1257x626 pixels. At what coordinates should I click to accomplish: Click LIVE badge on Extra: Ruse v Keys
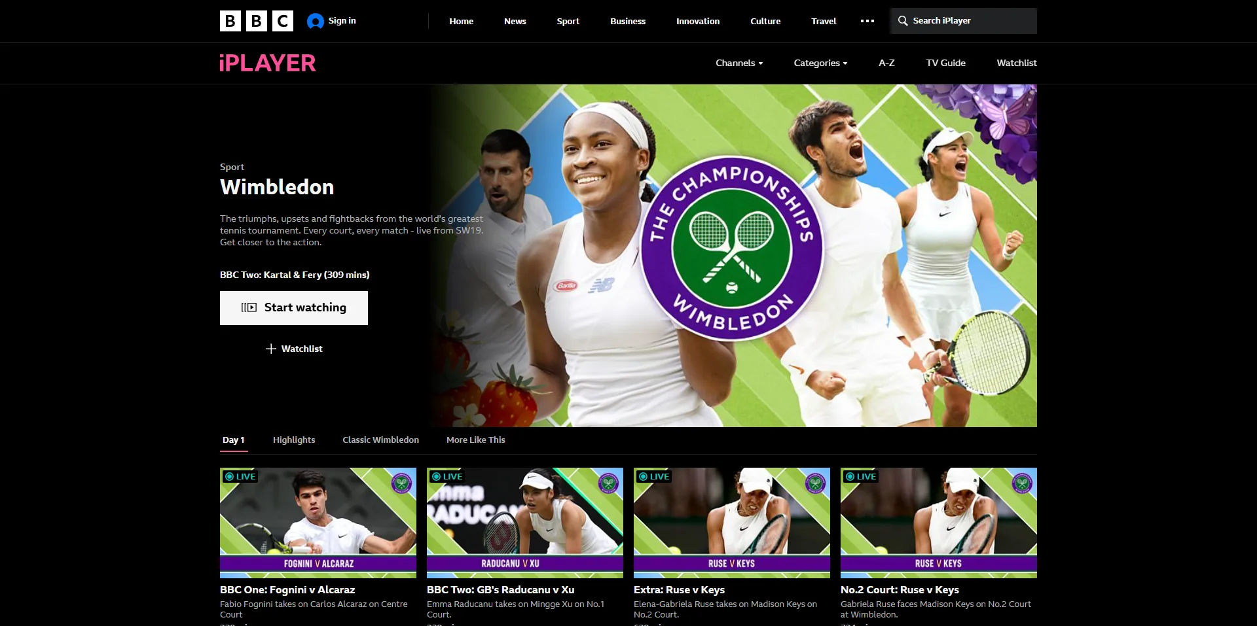pos(653,476)
